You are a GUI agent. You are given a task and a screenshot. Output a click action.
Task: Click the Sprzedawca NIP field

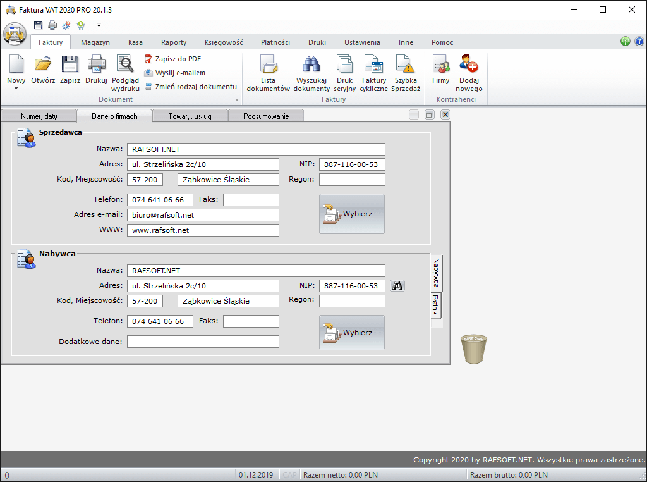click(352, 164)
